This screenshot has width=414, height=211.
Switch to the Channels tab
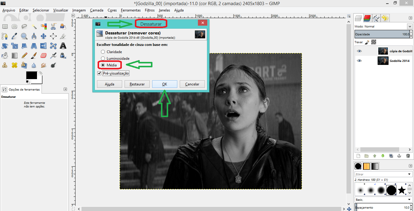[x=367, y=18]
